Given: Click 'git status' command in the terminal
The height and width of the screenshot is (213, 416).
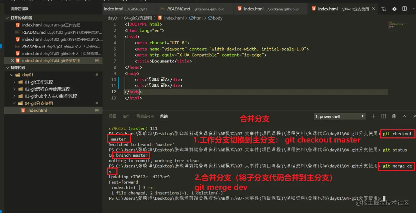Looking at the screenshot, I should 395,150.
